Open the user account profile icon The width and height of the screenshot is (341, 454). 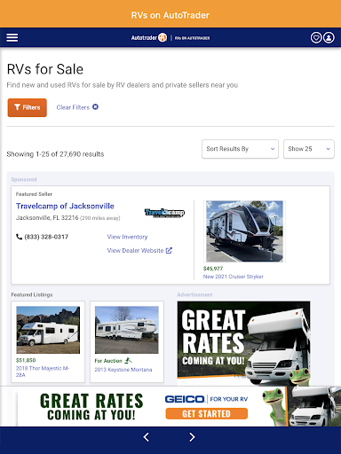click(x=329, y=37)
